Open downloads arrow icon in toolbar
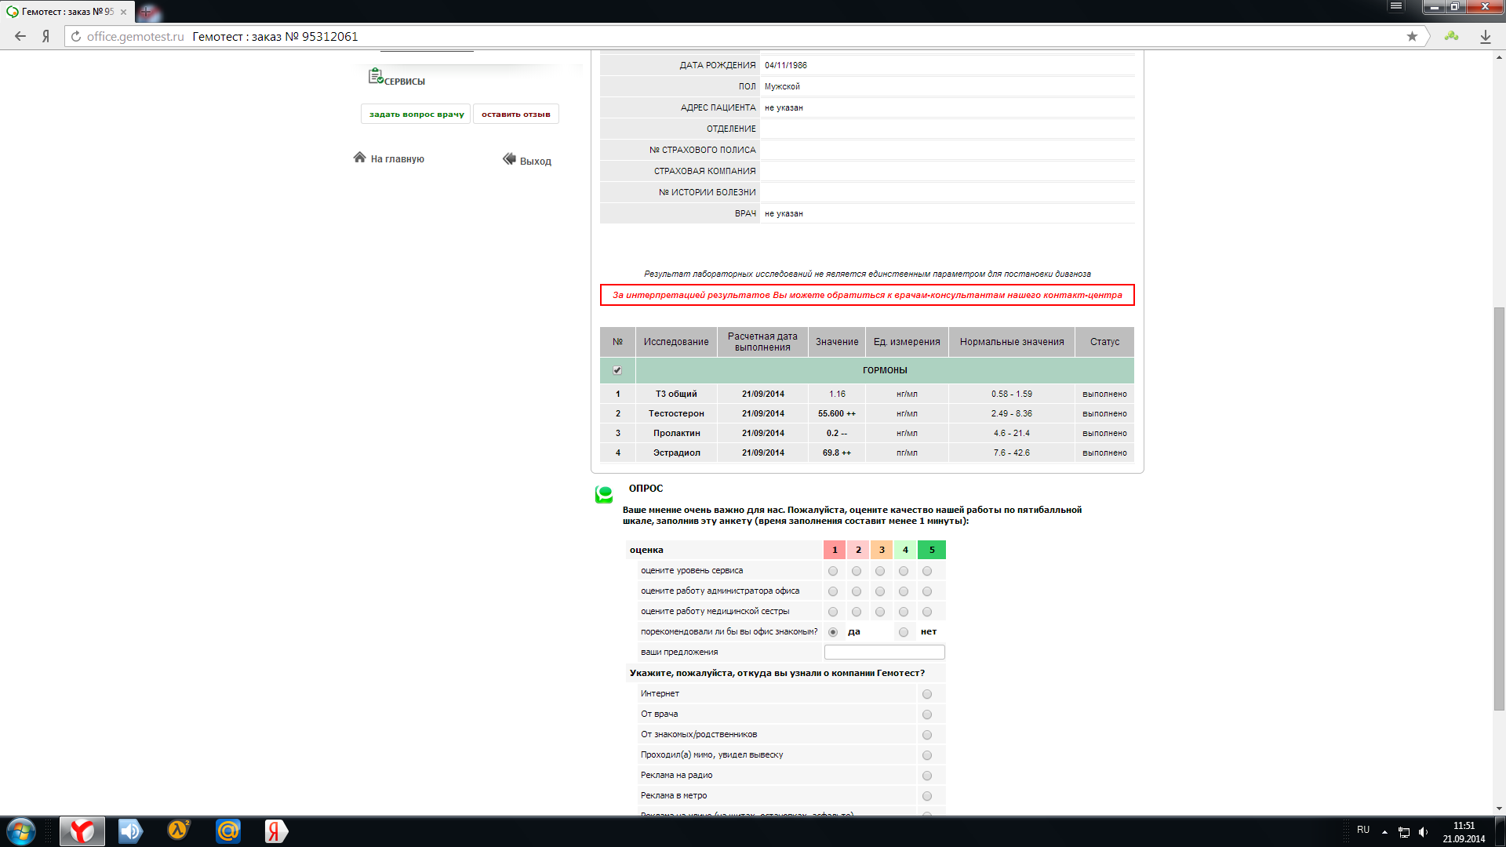This screenshot has width=1506, height=847. click(1485, 36)
